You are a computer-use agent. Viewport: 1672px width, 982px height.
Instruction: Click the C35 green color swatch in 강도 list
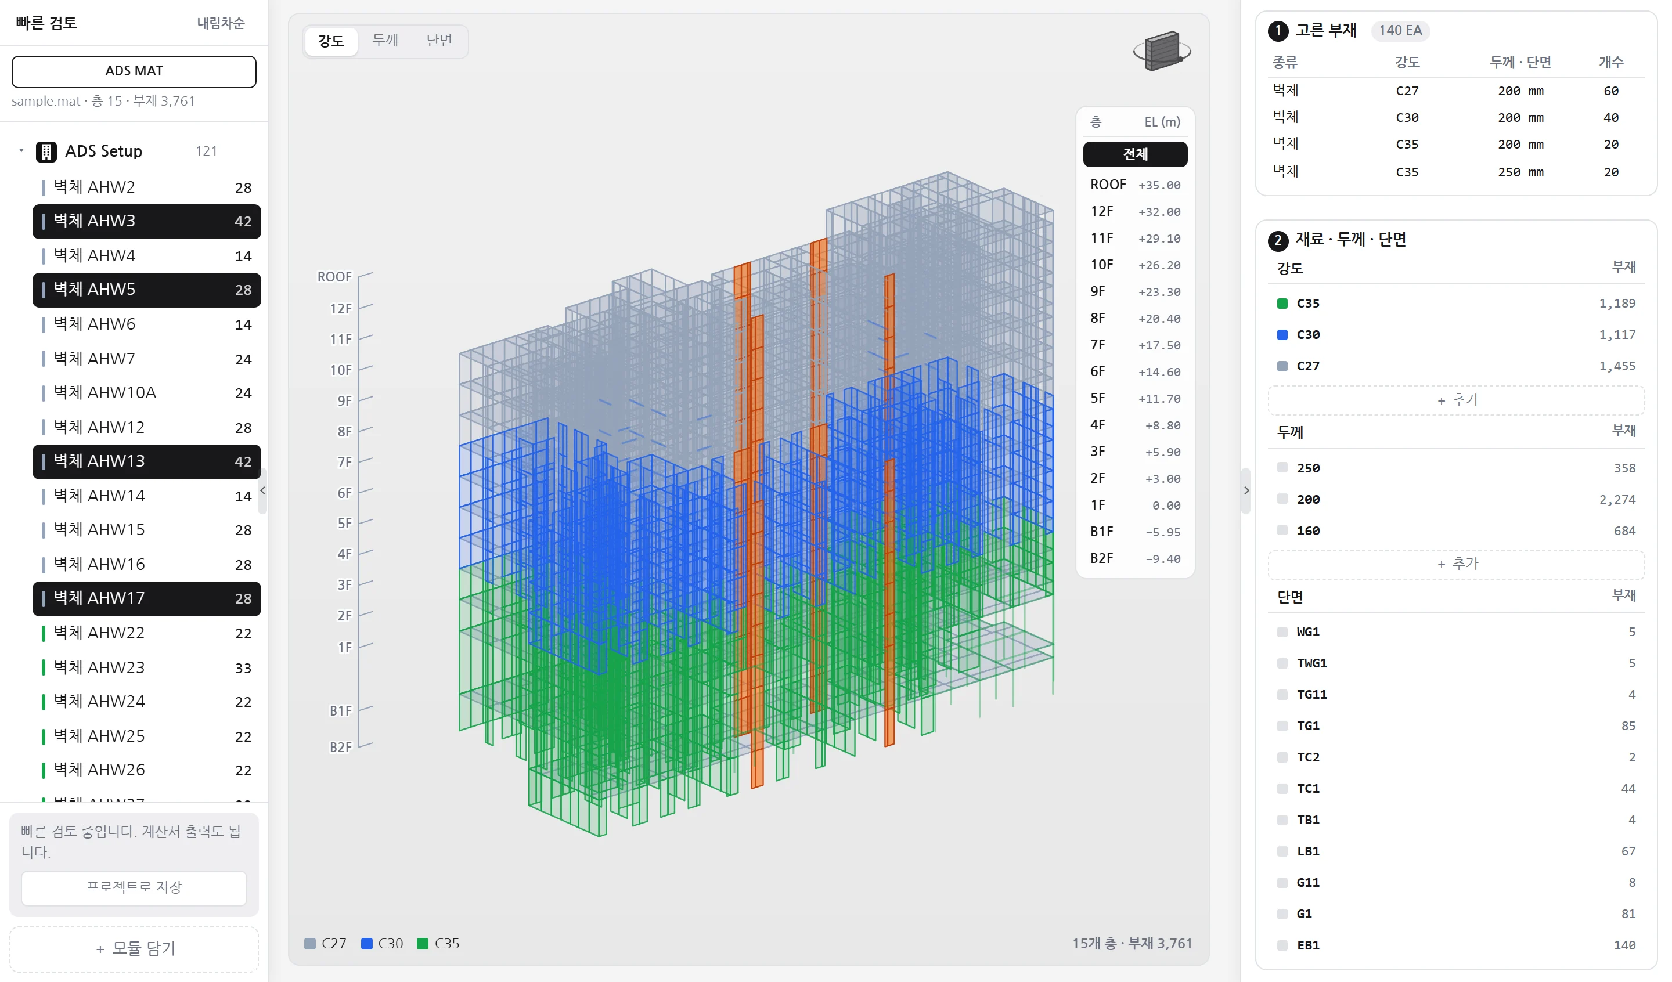(x=1282, y=303)
